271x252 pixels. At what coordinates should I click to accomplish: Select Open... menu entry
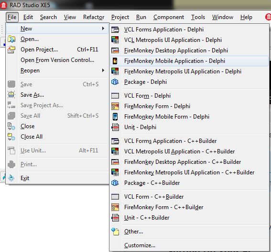pos(57,39)
